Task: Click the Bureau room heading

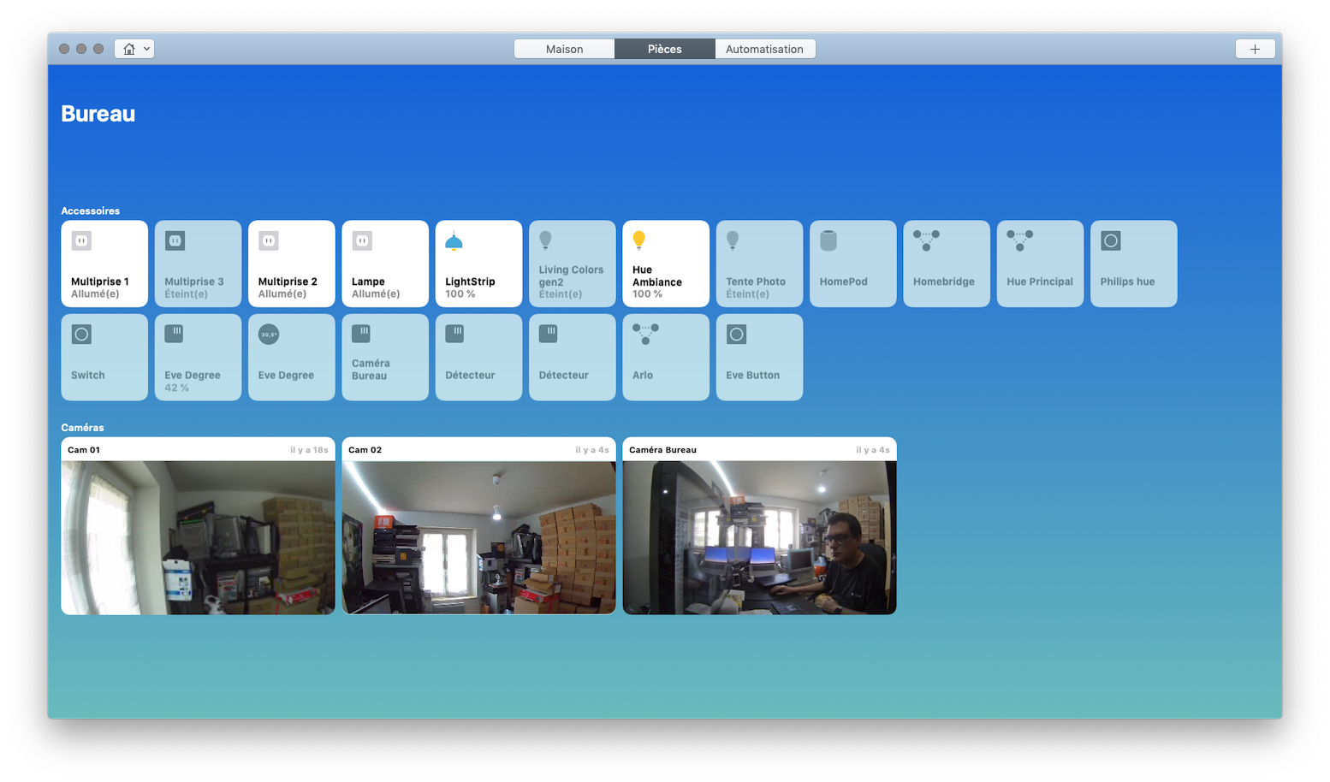Action: pos(98,114)
